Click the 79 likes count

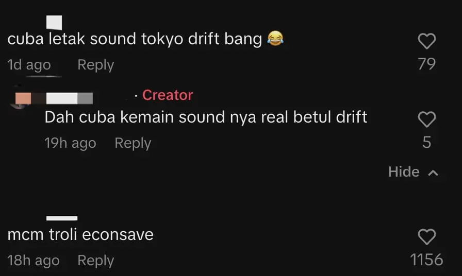(426, 64)
